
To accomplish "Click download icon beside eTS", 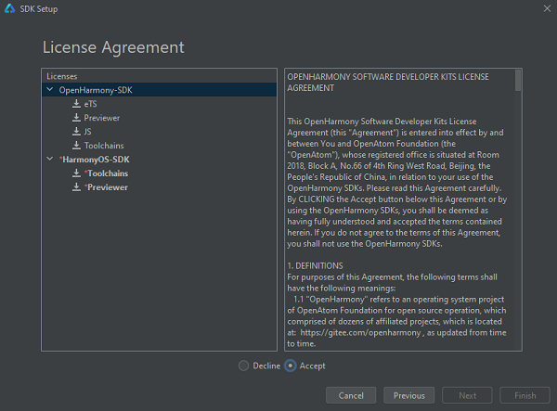I will 76,104.
